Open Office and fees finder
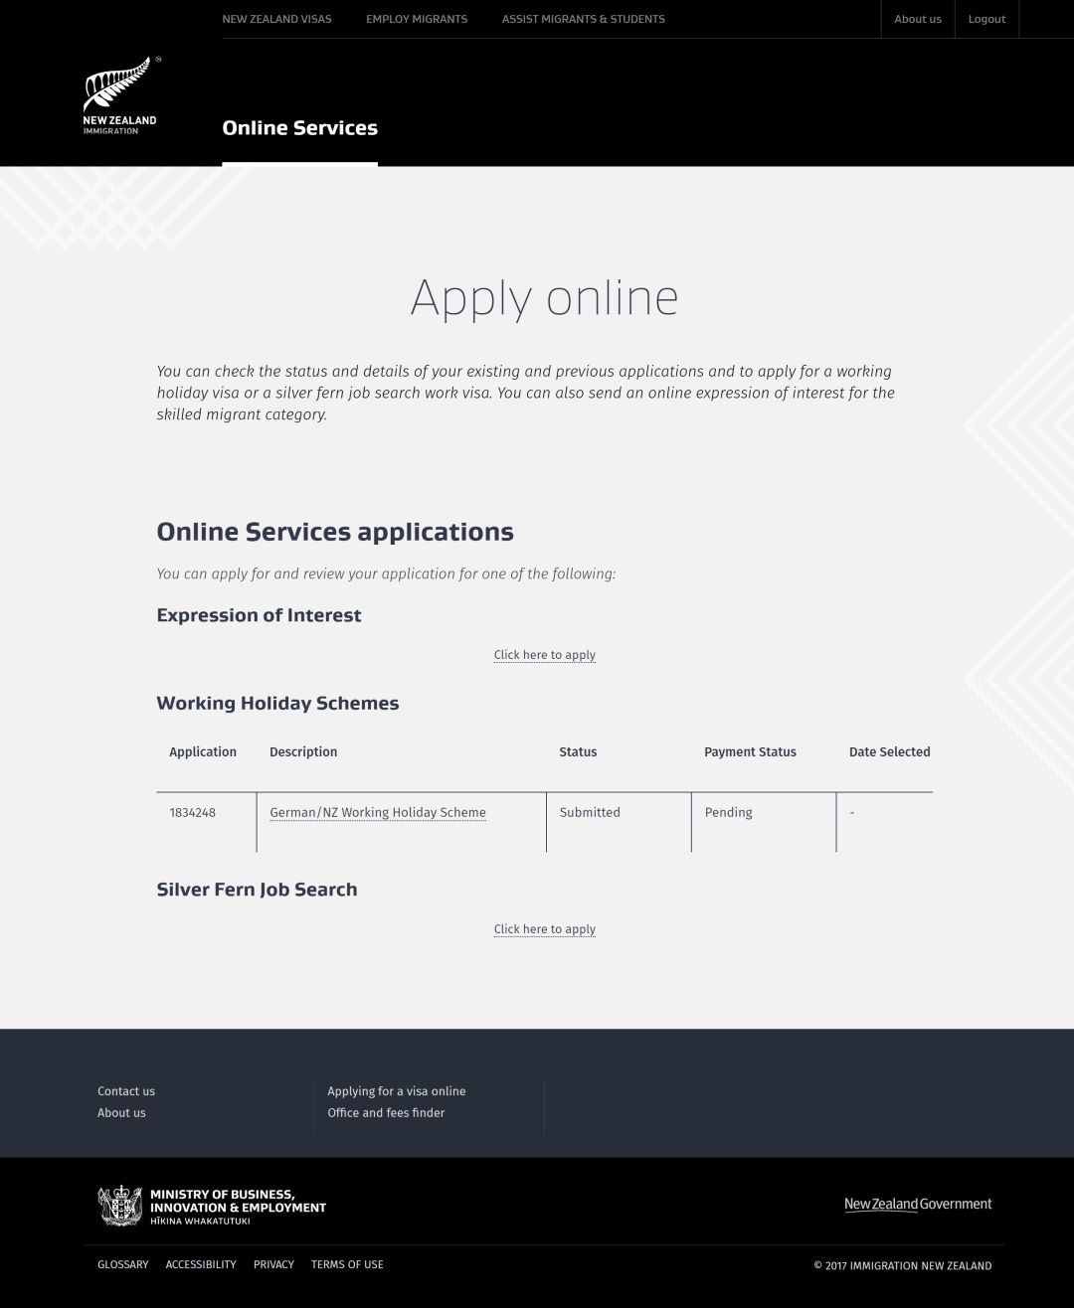This screenshot has height=1308, width=1074. pos(386,1113)
